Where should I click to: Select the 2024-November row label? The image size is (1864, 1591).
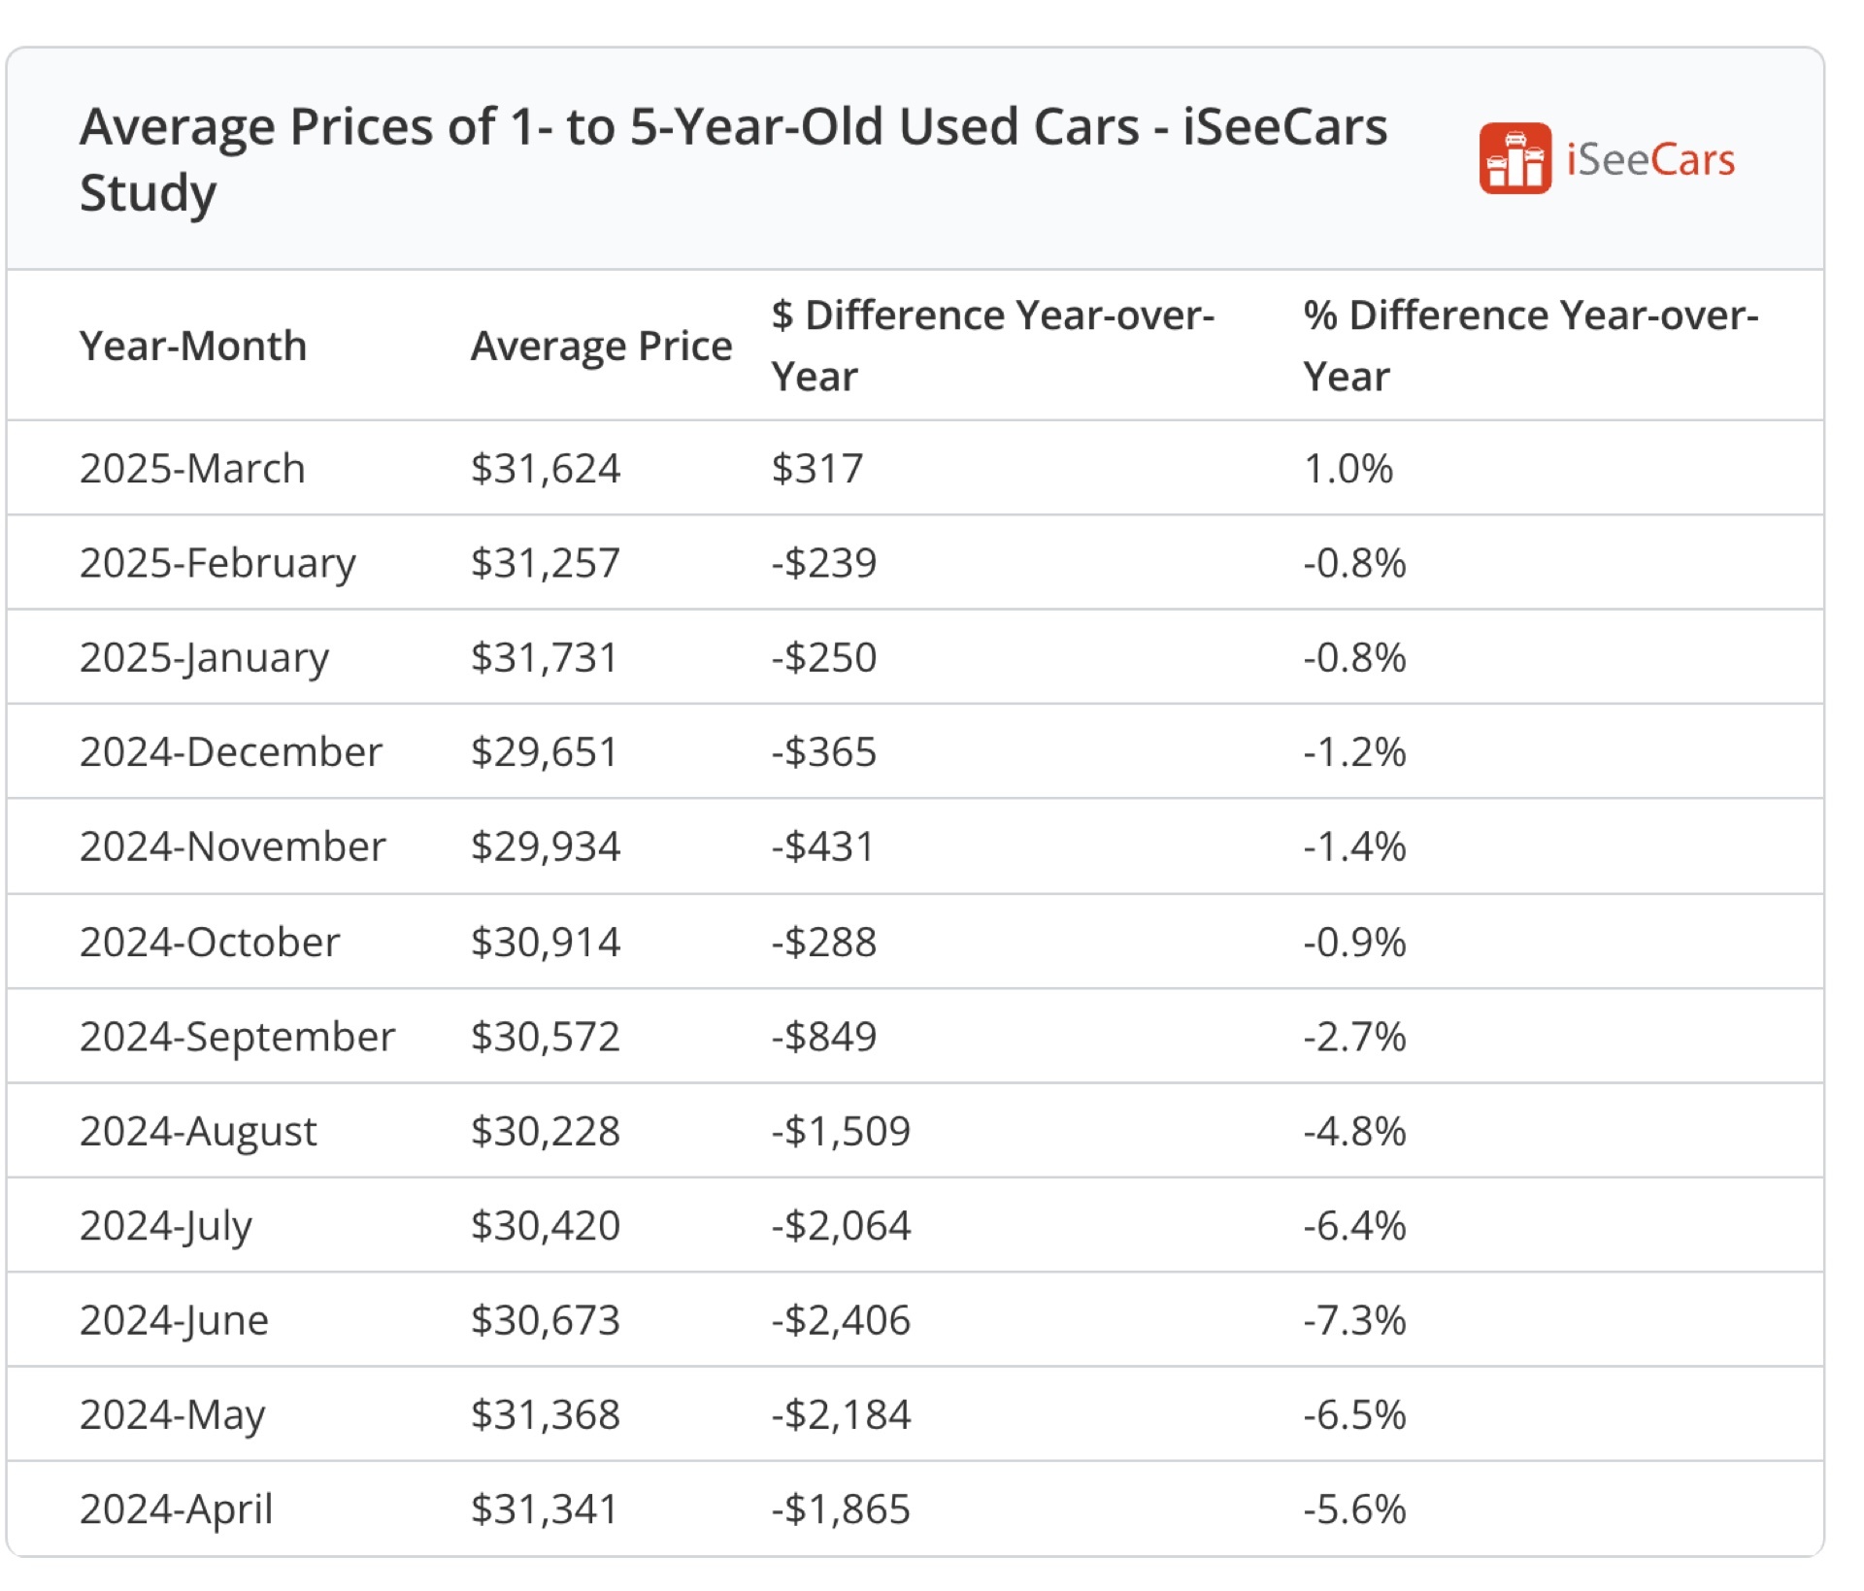pos(232,846)
